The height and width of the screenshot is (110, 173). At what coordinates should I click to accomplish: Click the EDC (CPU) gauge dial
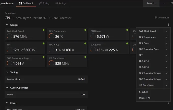pyautogui.click(x=93, y=50)
